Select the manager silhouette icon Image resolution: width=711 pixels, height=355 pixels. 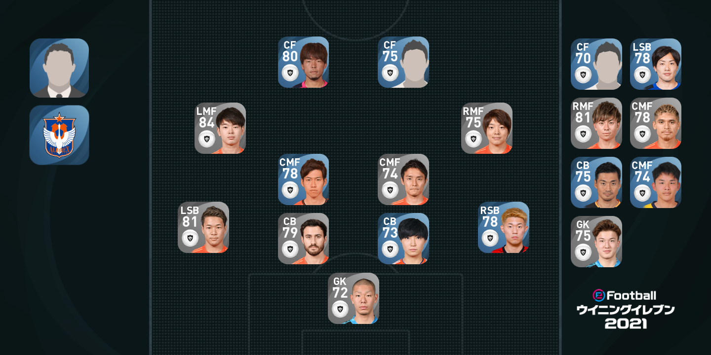click(x=59, y=68)
